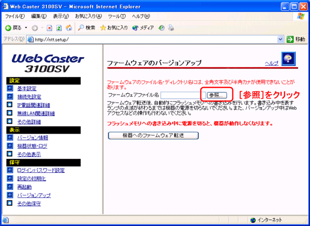Open the 機器状態・ログ link
The height and width of the screenshot is (226, 310).
32,146
